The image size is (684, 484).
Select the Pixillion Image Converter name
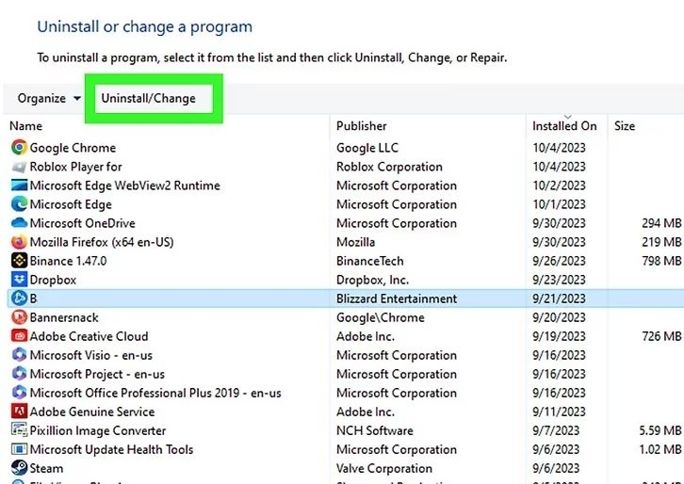(x=98, y=431)
